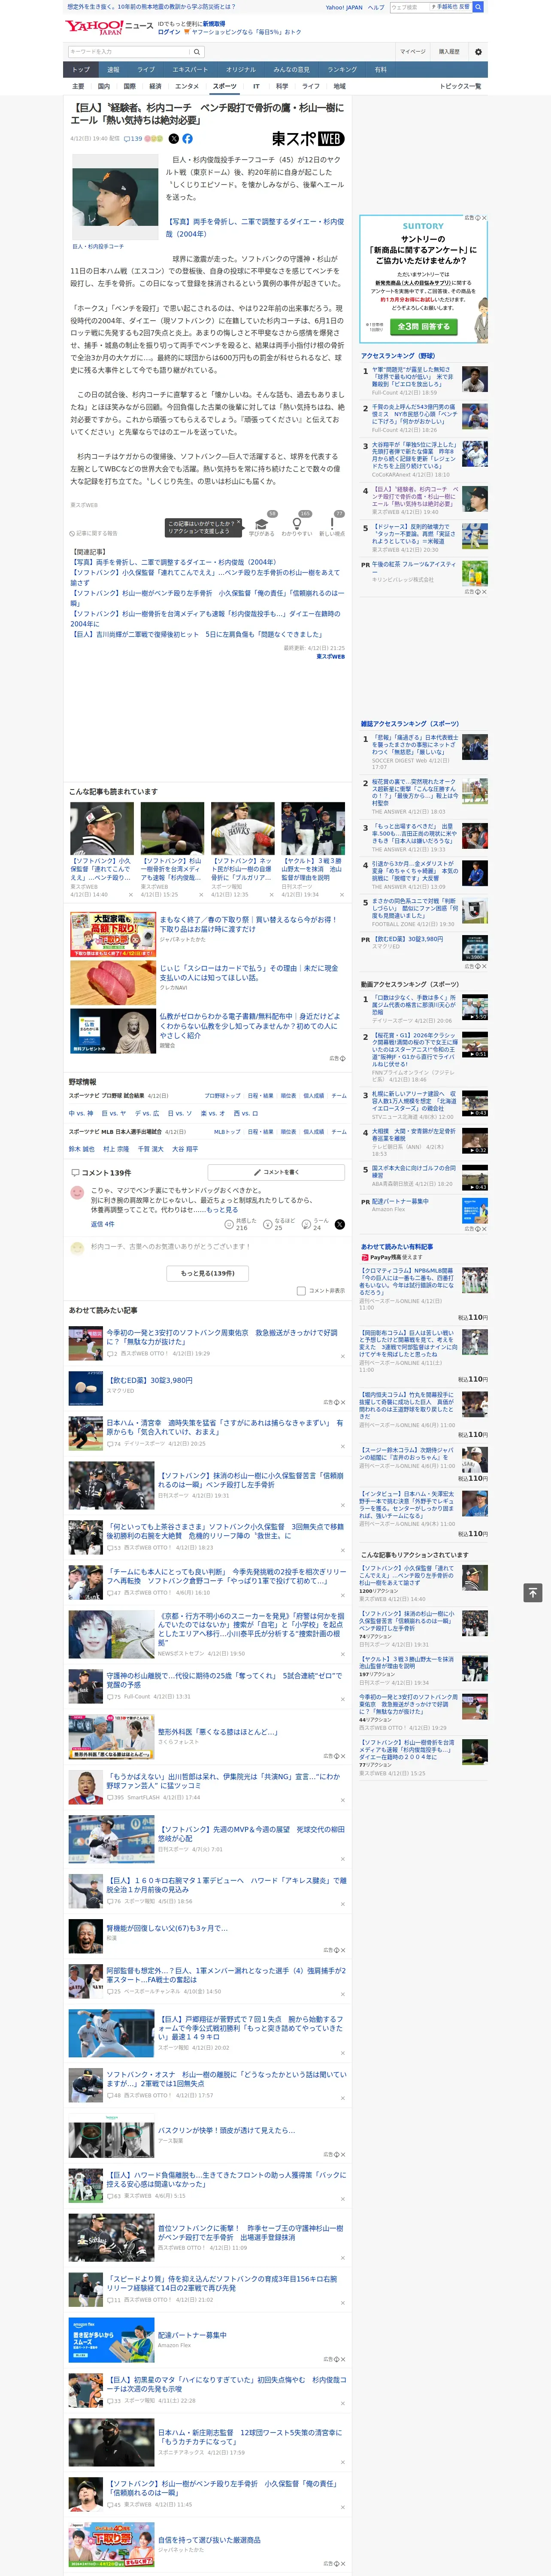Open the オリジナル navigation tab
Viewport: 551px width, 2576px height.
click(241, 70)
